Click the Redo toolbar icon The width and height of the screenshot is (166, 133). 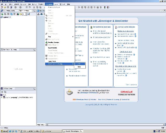click(30, 7)
